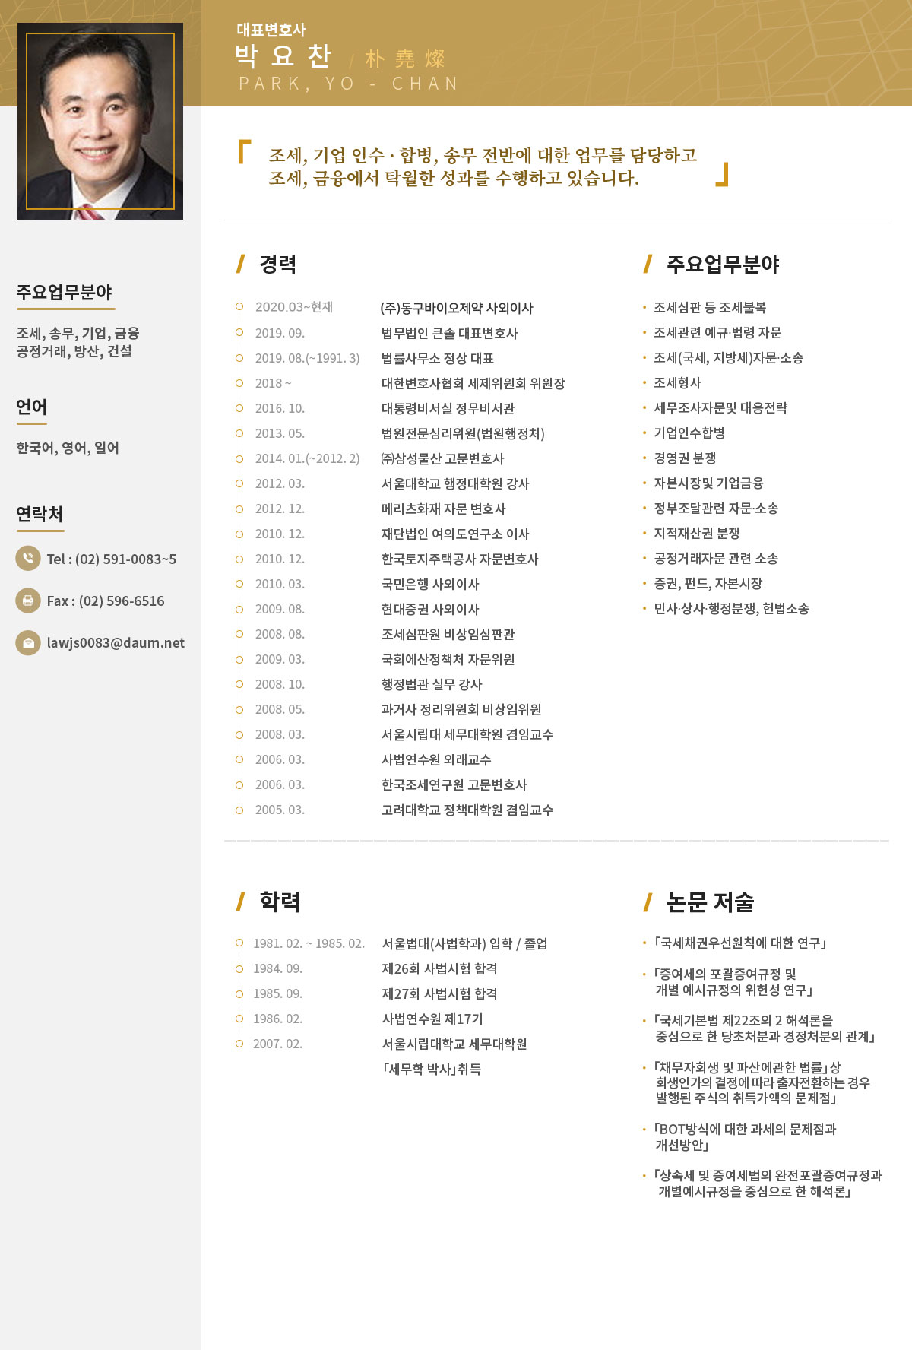Screen dimensions: 912x1350
Task: Click the romanized name "PARK, YO - CHAN"
Action: click(x=349, y=84)
